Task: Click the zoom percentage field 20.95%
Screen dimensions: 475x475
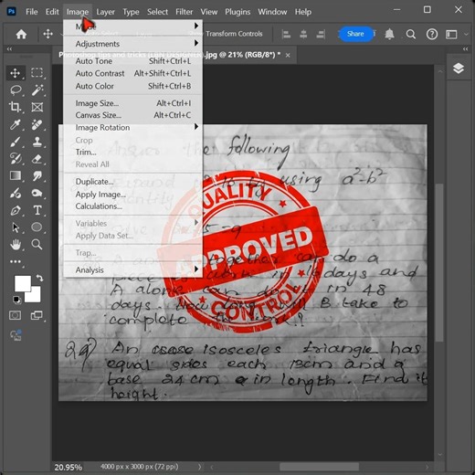Action: pyautogui.click(x=69, y=467)
